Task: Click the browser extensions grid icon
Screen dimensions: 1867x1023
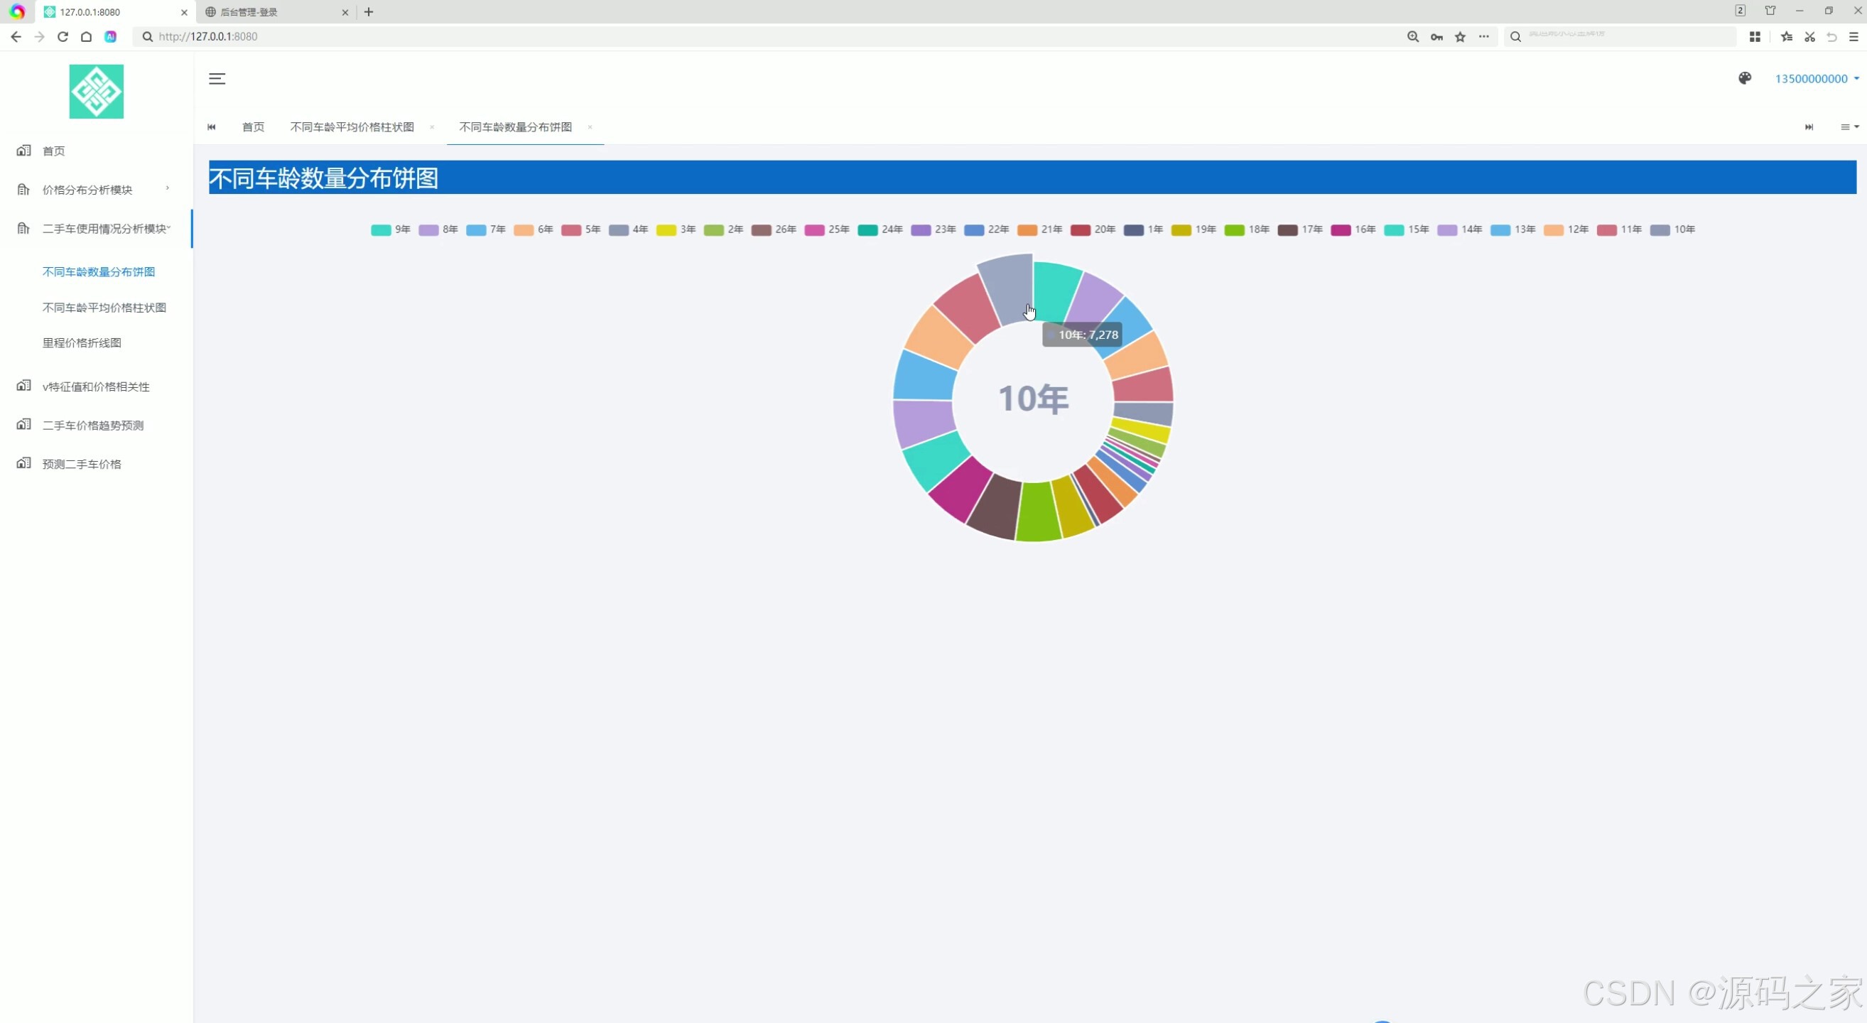Action: click(1755, 36)
